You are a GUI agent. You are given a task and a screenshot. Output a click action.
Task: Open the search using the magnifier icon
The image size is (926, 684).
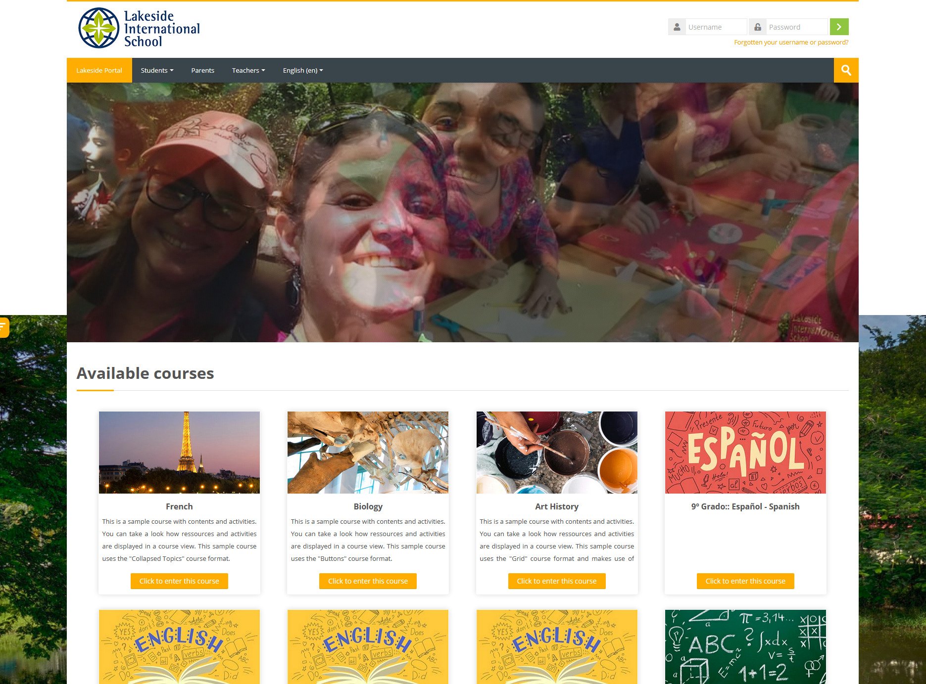846,70
